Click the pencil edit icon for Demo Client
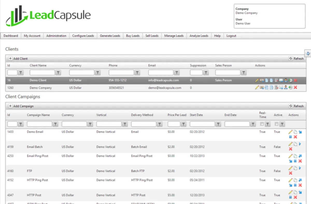311x204 pixels. 257,80
